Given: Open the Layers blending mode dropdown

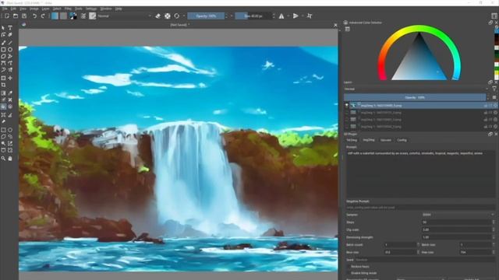Looking at the screenshot, I should (x=416, y=89).
